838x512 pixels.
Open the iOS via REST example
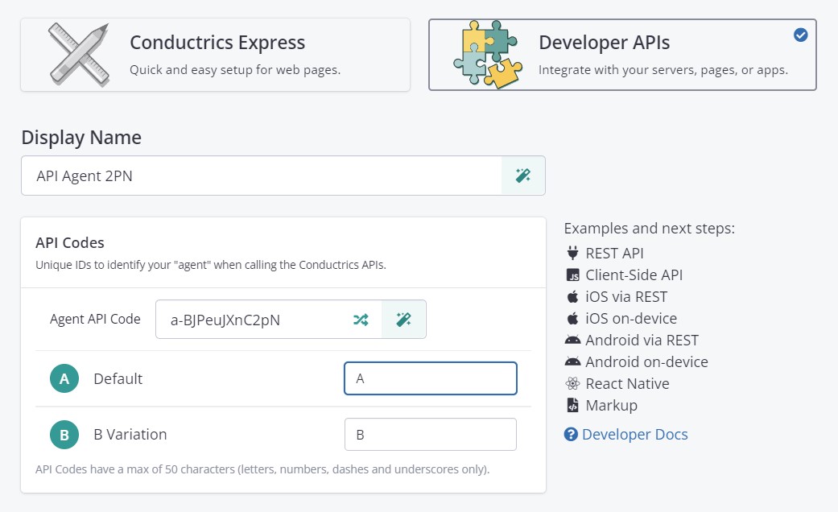tap(626, 296)
